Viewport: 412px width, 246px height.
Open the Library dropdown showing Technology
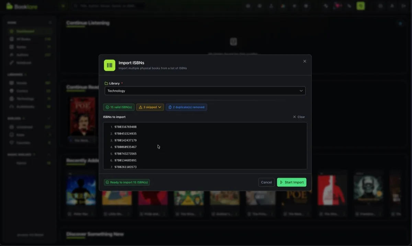click(x=205, y=91)
